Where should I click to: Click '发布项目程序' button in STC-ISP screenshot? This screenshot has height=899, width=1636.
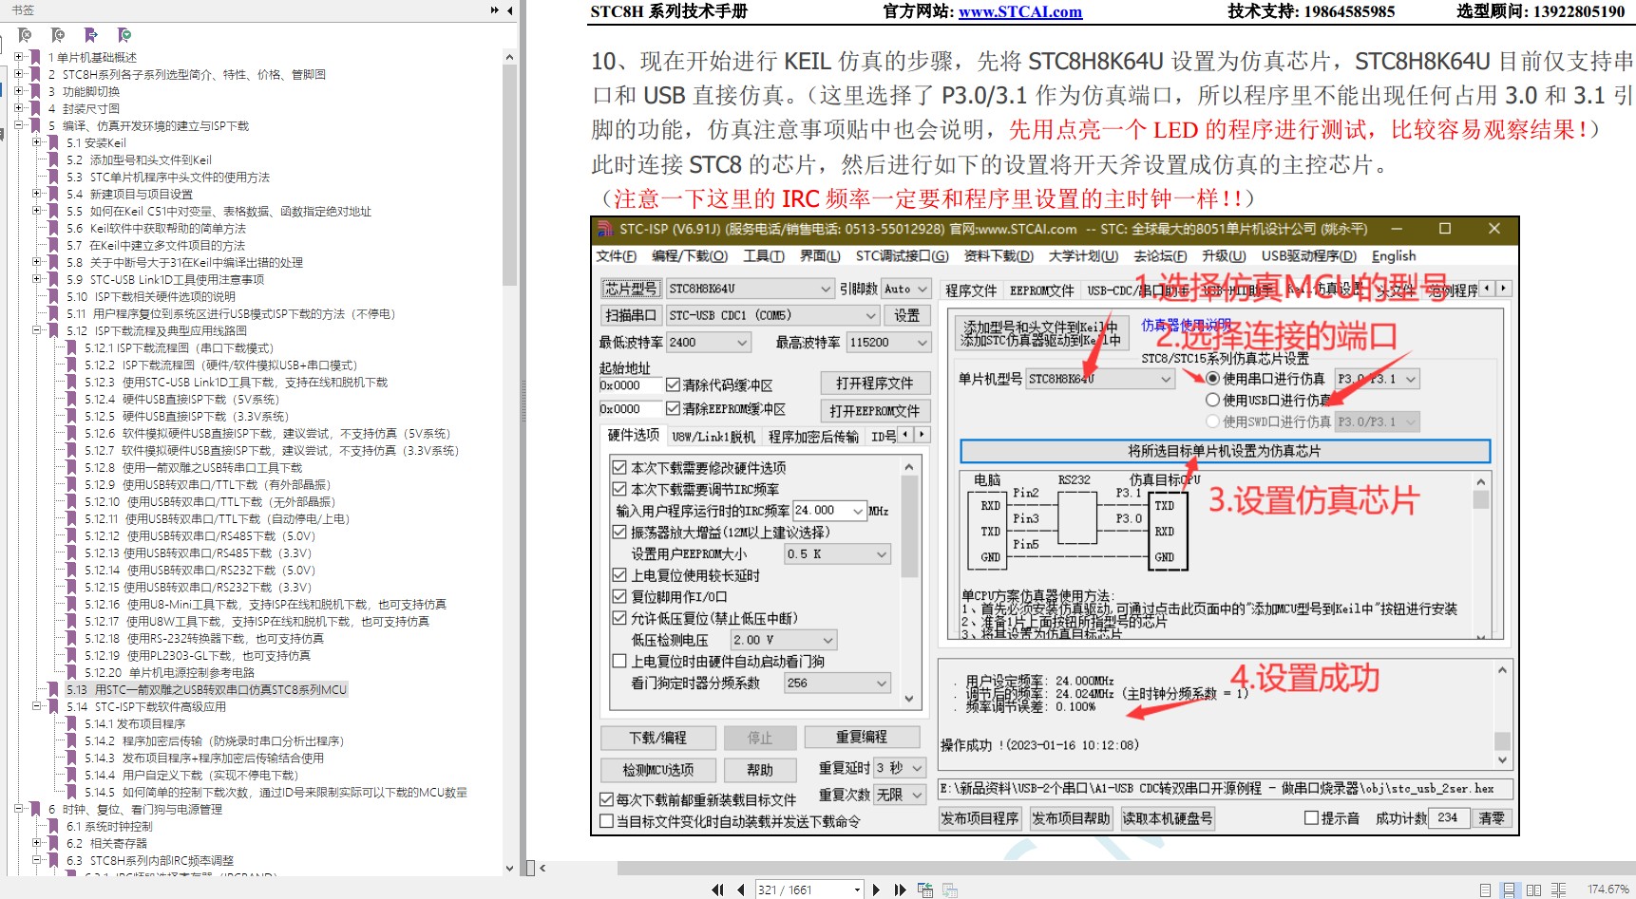980,818
